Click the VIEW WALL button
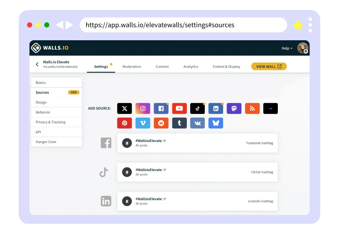The height and width of the screenshot is (234, 339). [269, 67]
